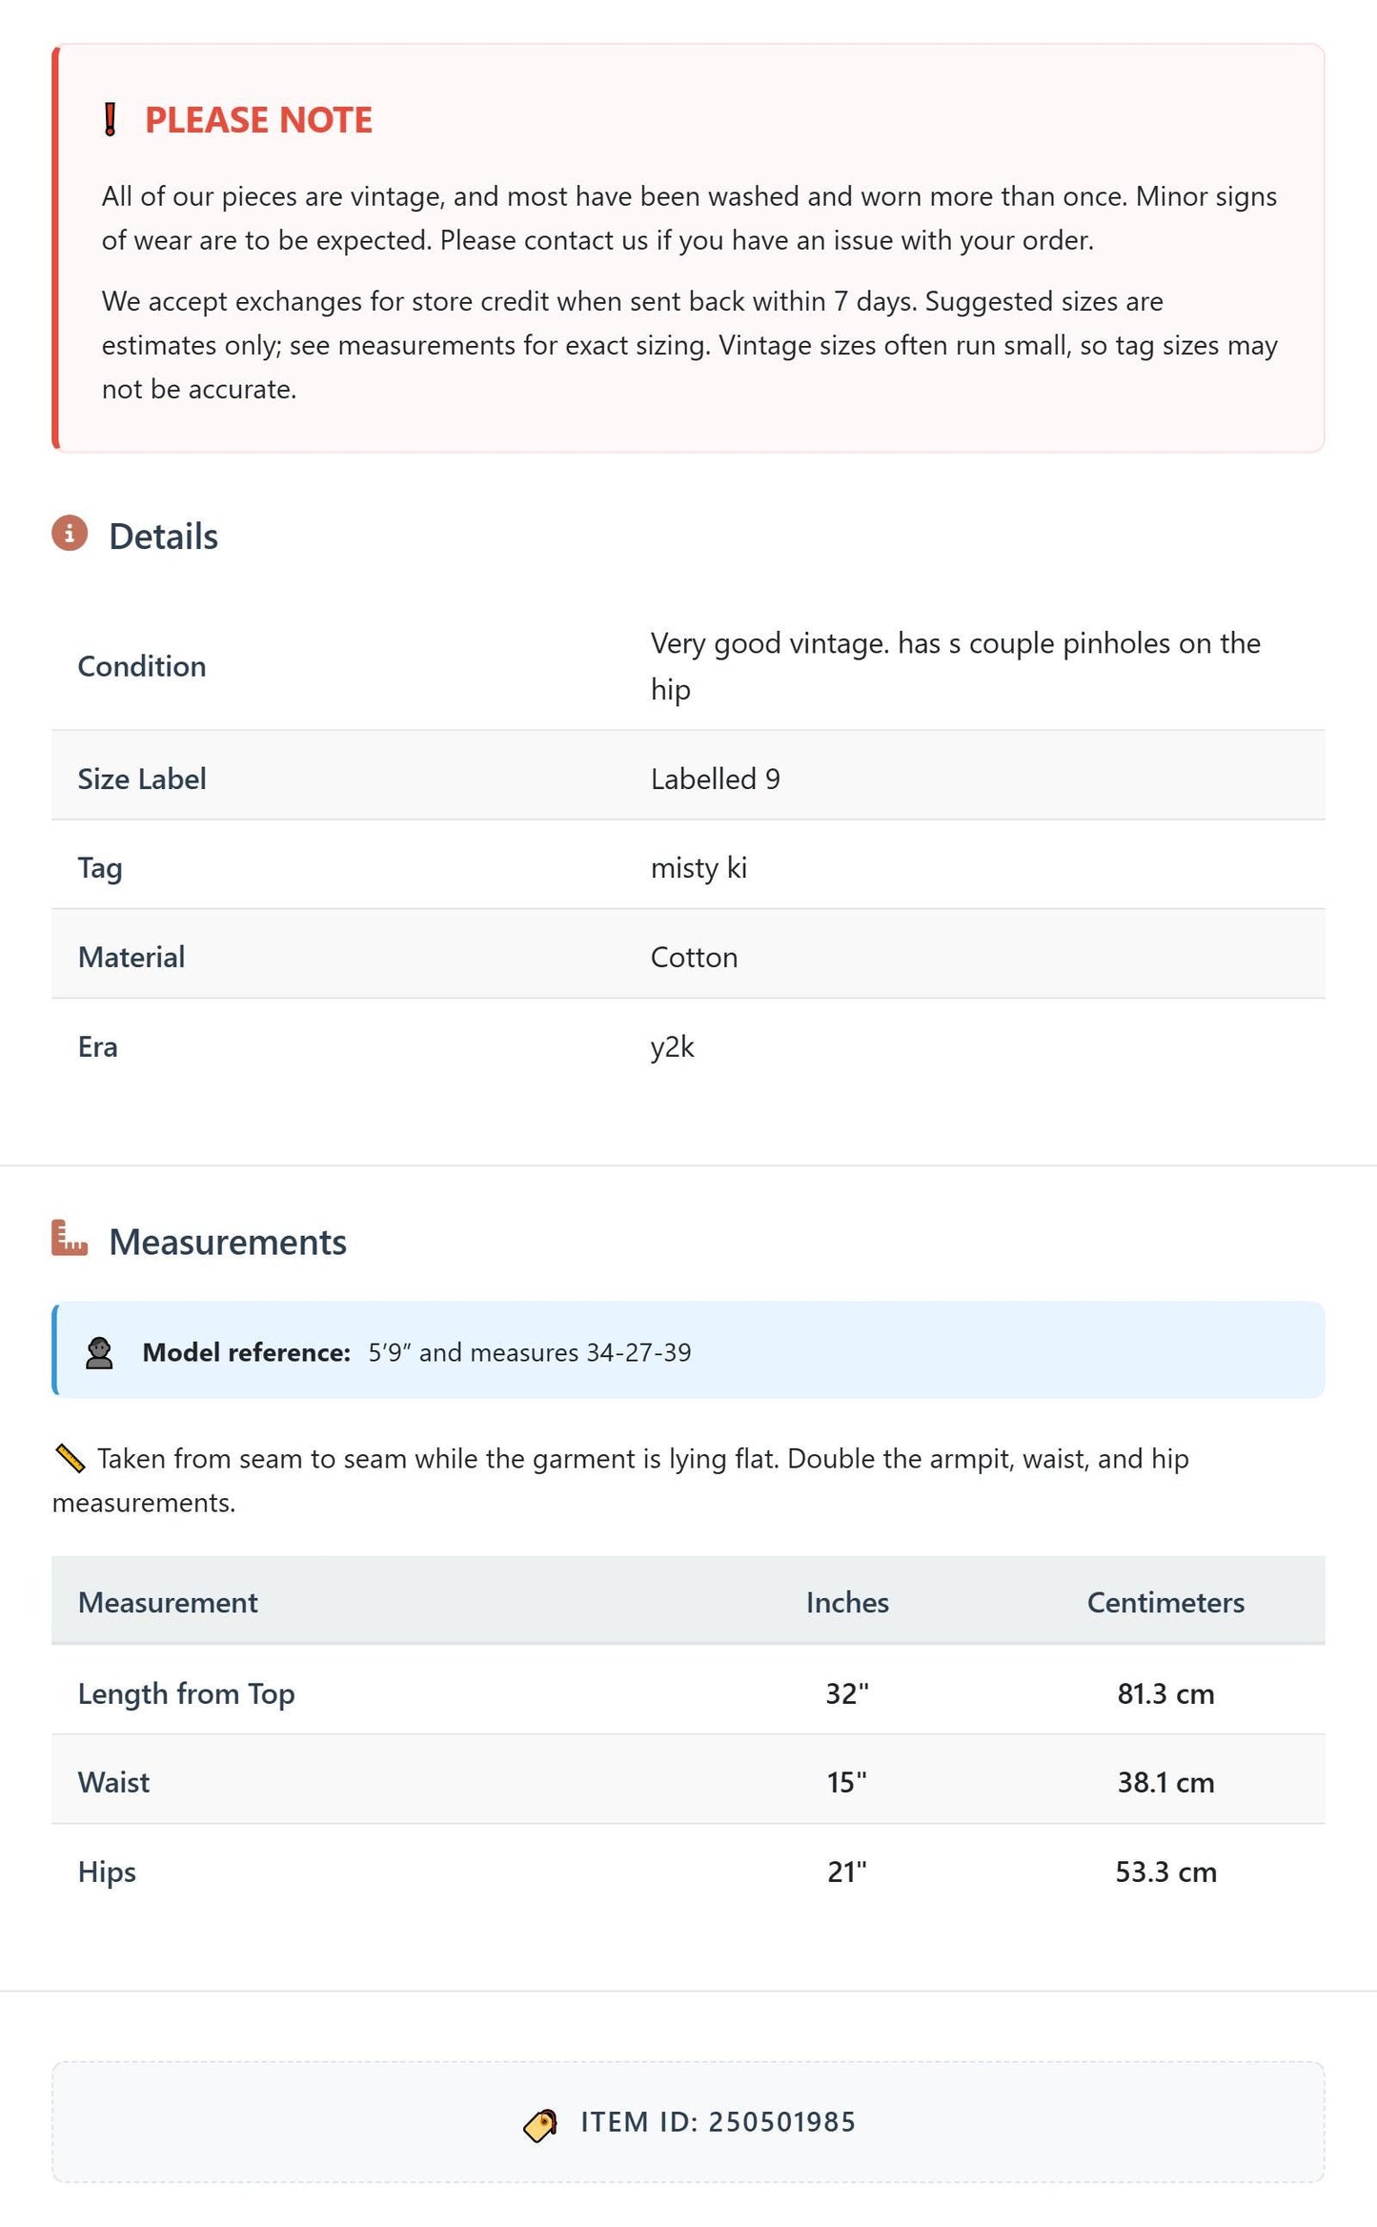Click the Centimeters column header
The height and width of the screenshot is (2227, 1377).
tap(1165, 1603)
